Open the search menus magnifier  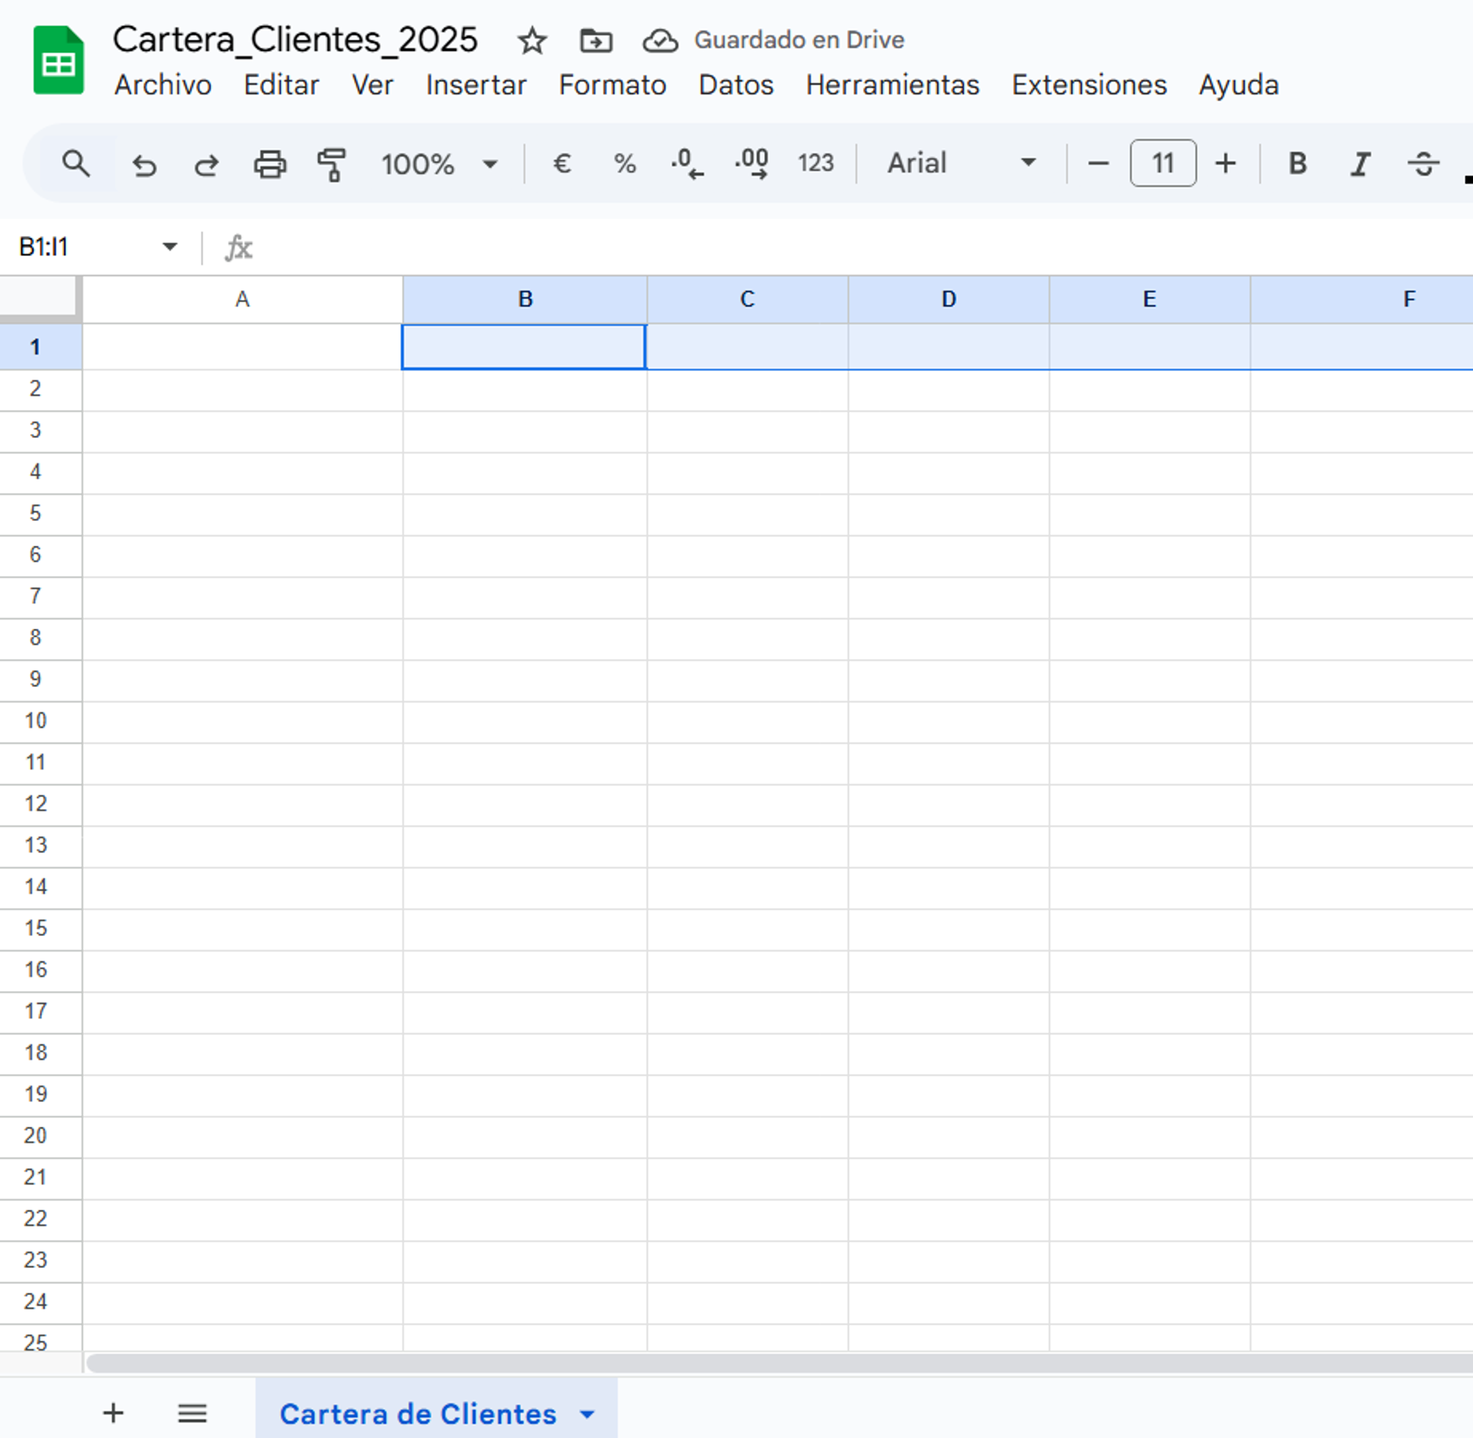[x=76, y=163]
